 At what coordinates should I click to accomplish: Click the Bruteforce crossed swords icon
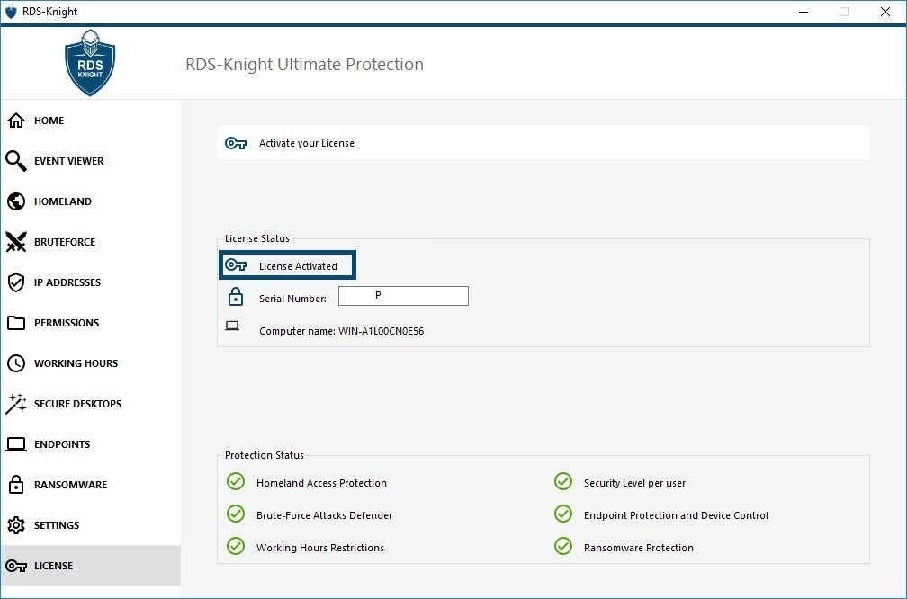click(x=16, y=242)
